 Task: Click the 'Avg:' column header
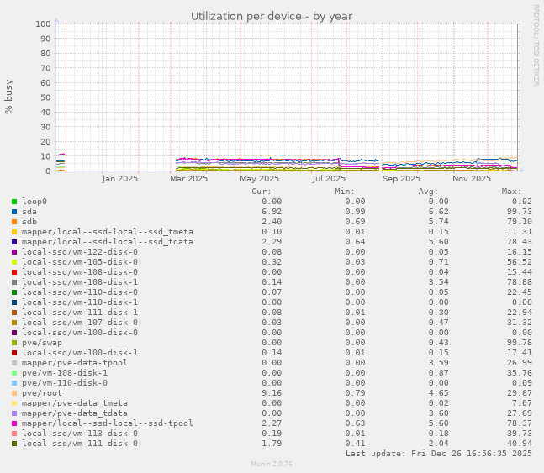pos(428,192)
